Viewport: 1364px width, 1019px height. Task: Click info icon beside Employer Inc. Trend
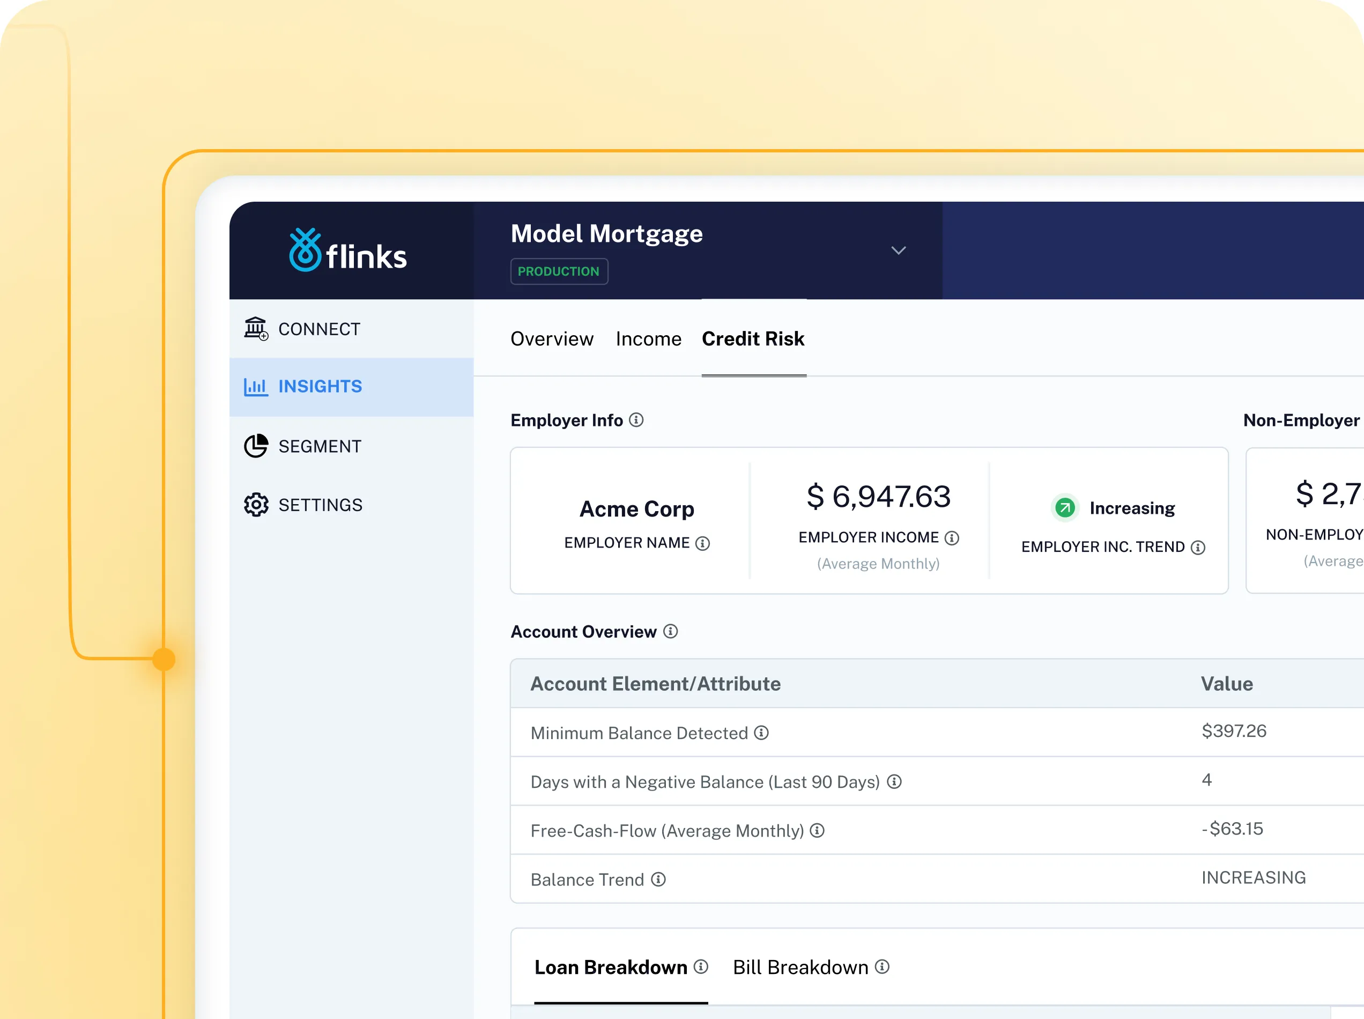pyautogui.click(x=1198, y=548)
